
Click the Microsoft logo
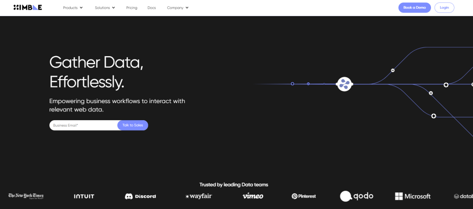coord(412,196)
